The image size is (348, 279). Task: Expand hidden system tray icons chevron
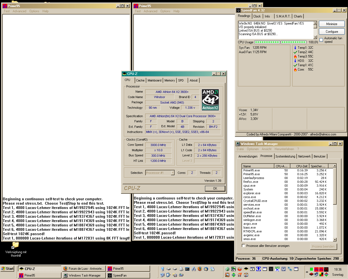pyautogui.click(x=307, y=272)
